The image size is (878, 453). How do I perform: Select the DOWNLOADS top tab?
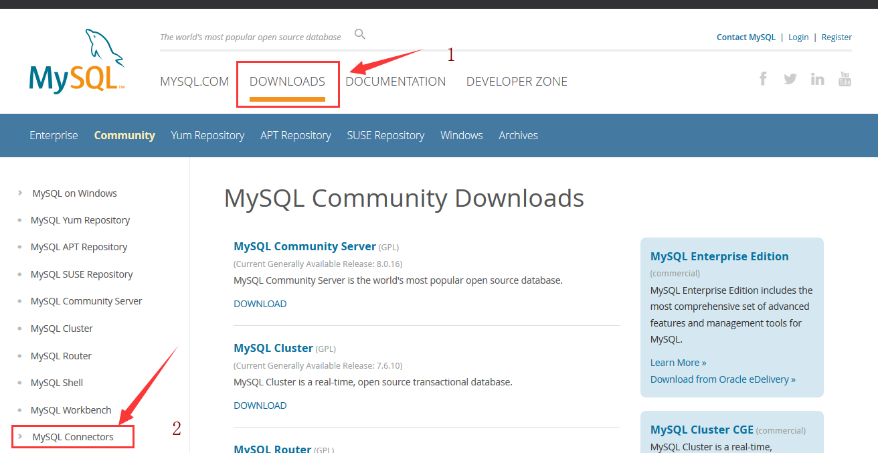[x=287, y=82]
